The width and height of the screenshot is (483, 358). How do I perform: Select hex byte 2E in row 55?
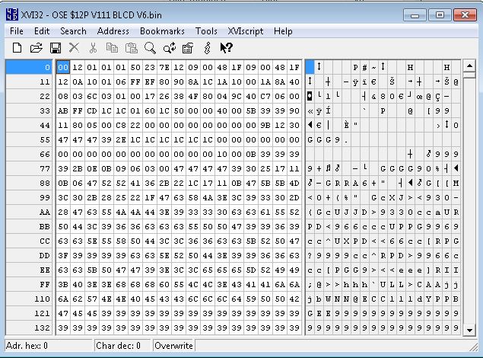pyautogui.click(x=121, y=139)
